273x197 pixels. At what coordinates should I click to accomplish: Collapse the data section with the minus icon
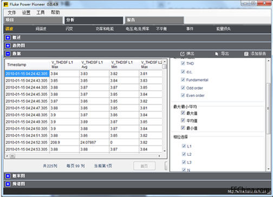pos(8,54)
